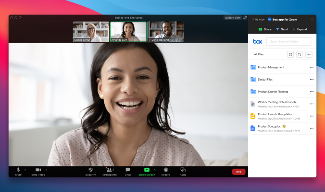This screenshot has height=192, width=325.
Task: Open the Chat window
Action: click(128, 170)
